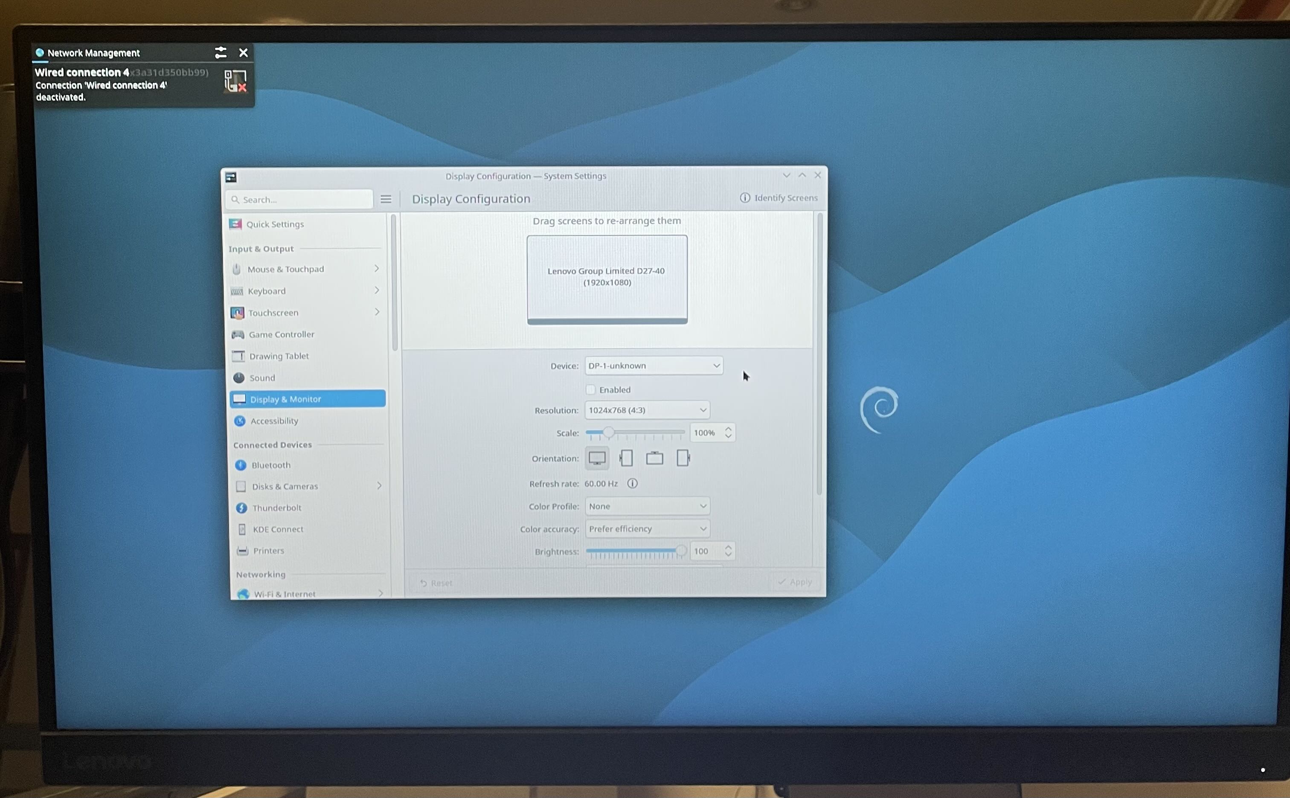This screenshot has width=1290, height=798.
Task: Click refresh rate info icon
Action: pos(632,483)
